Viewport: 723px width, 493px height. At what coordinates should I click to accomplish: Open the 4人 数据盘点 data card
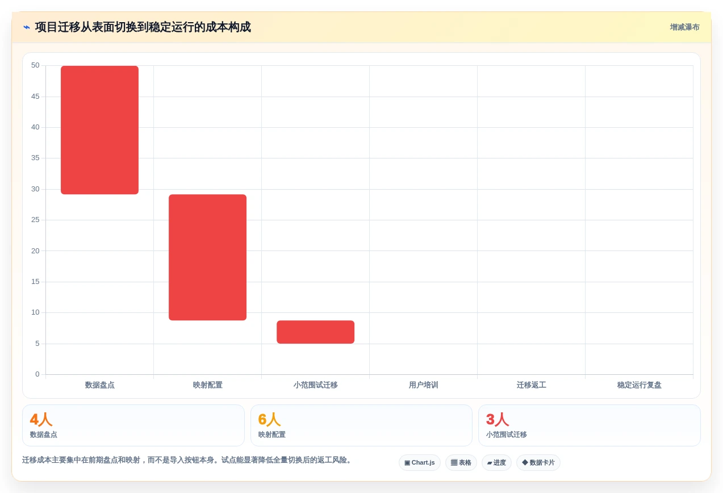133,425
